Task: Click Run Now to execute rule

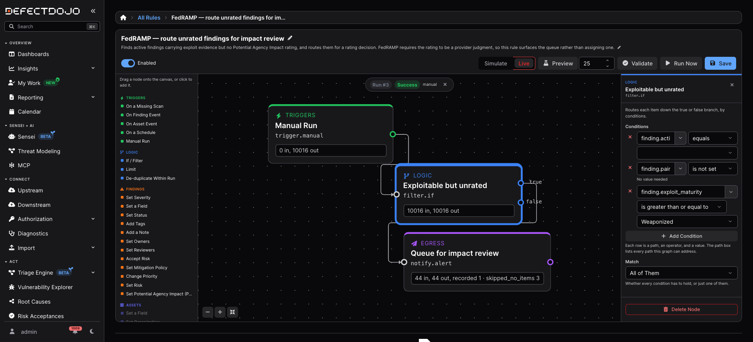Action: (x=681, y=63)
